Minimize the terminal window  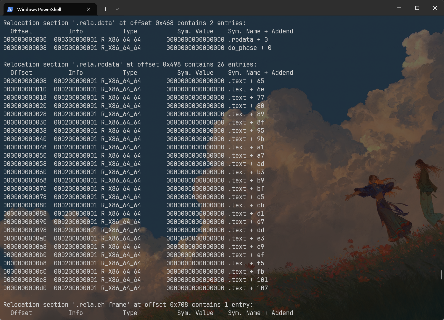coord(399,8)
